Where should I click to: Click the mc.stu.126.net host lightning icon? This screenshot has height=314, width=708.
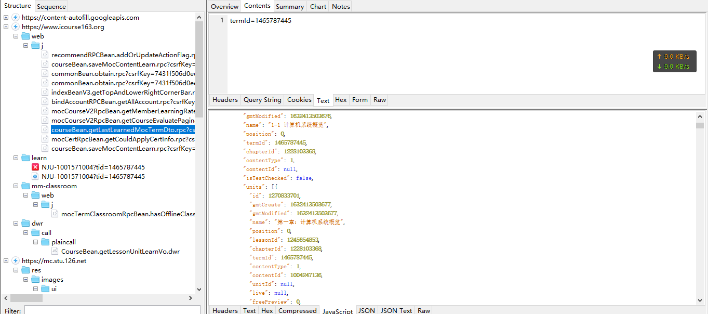[16, 261]
